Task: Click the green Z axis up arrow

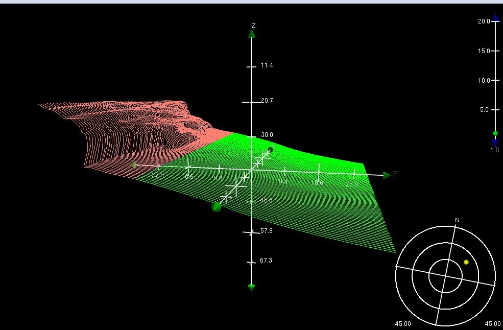Action: [x=251, y=34]
